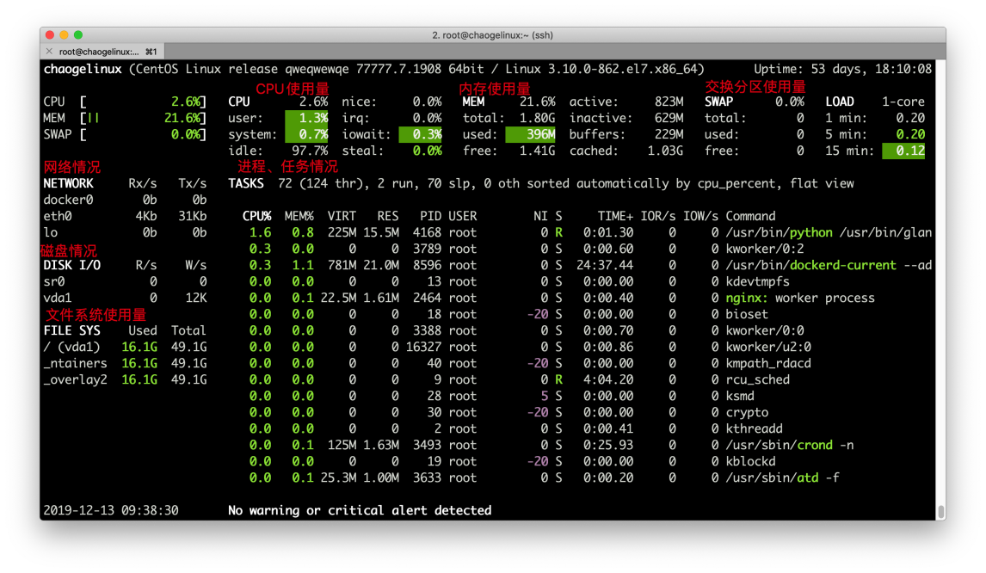Close the root@chaogelinux terminal tab
Image resolution: width=986 pixels, height=573 pixels.
click(x=49, y=51)
